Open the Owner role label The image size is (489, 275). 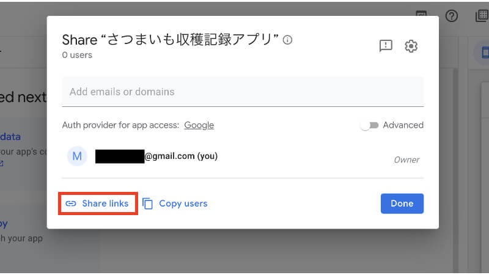[x=406, y=159]
